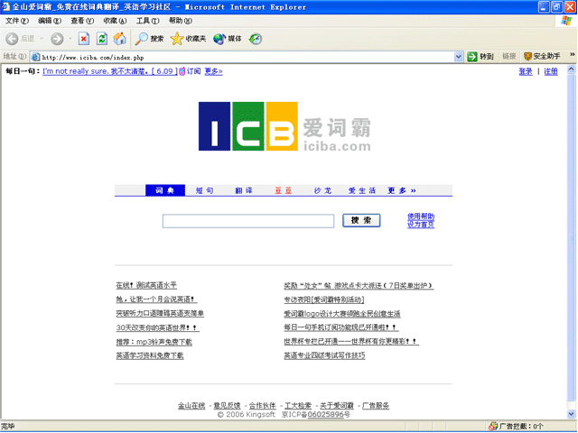578x433 pixels.
Task: Click the Forward arrow toolbar button
Action: (x=57, y=39)
